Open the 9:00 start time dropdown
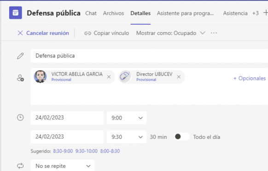 pyautogui.click(x=127, y=118)
